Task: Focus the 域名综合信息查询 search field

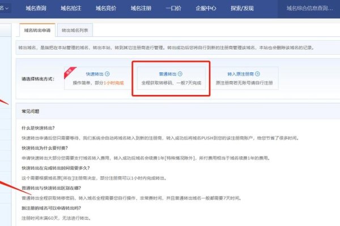Action: pyautogui.click(x=309, y=8)
